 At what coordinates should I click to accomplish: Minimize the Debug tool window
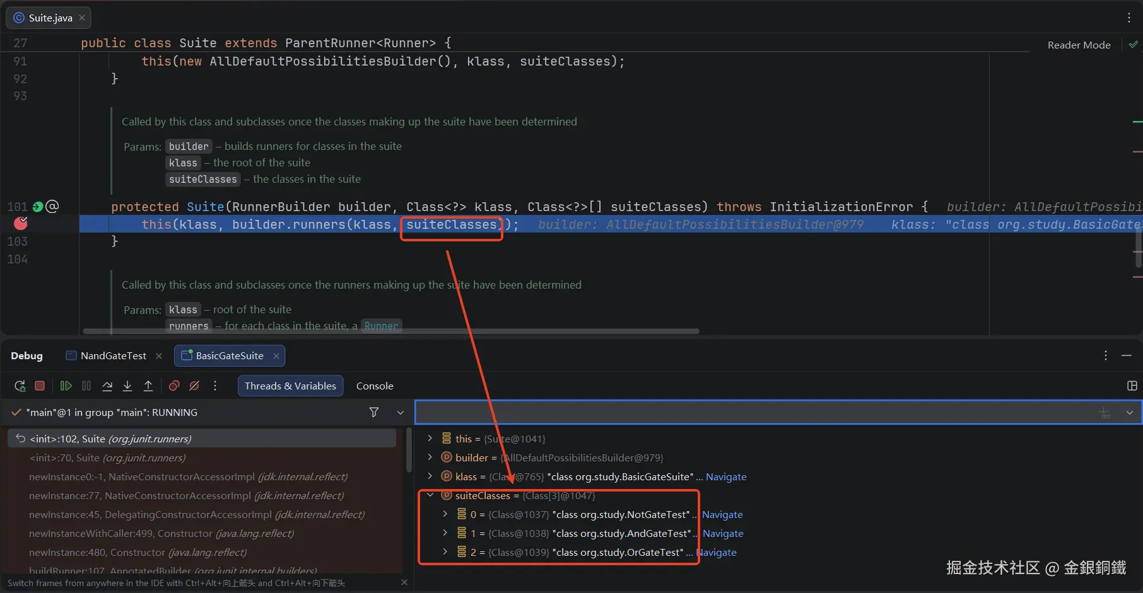(x=1127, y=355)
